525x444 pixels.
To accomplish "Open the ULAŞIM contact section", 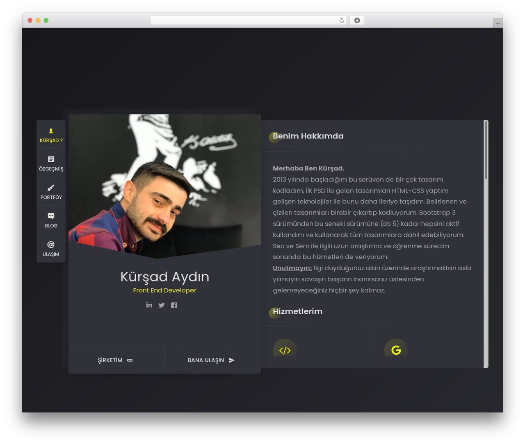I will (x=51, y=249).
